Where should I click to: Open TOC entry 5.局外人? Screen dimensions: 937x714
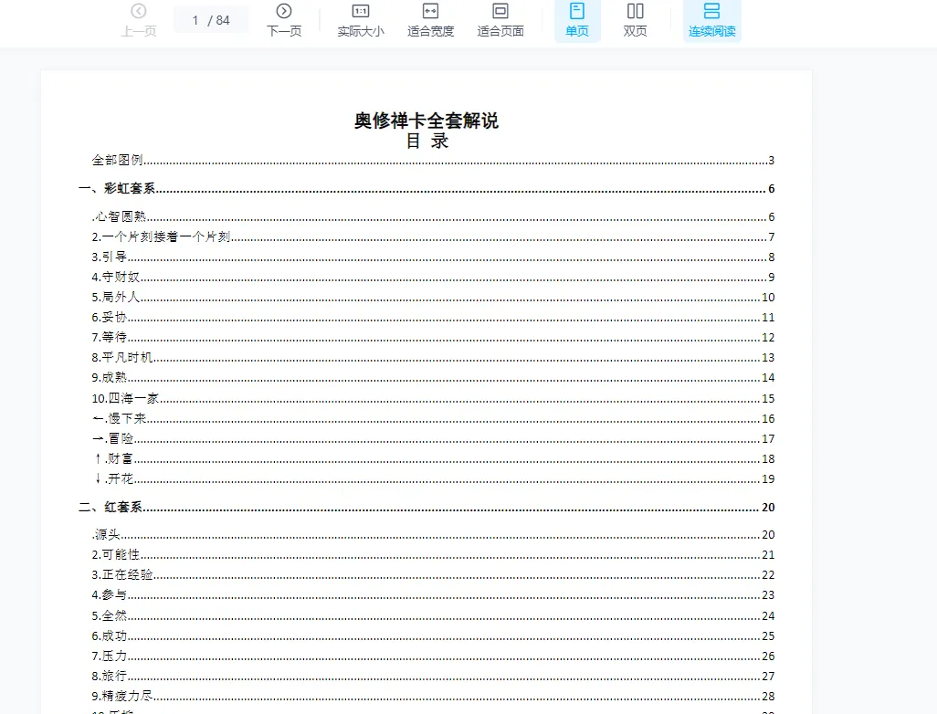[x=433, y=297]
